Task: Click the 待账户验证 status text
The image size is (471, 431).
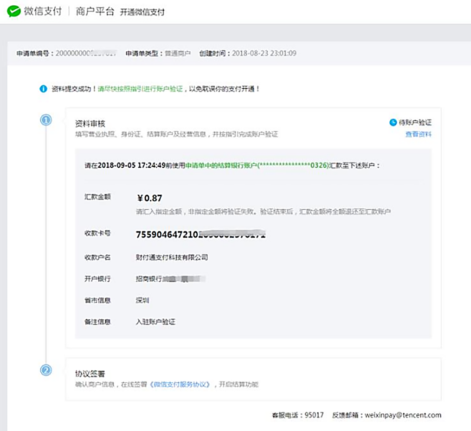Action: click(x=415, y=122)
